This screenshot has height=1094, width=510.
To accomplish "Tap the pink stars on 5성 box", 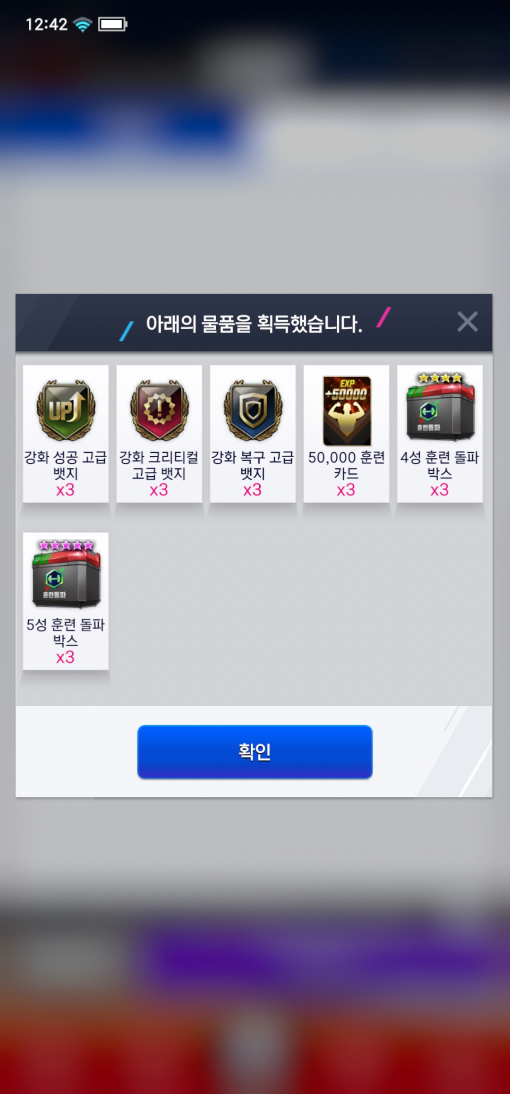I will pyautogui.click(x=66, y=545).
